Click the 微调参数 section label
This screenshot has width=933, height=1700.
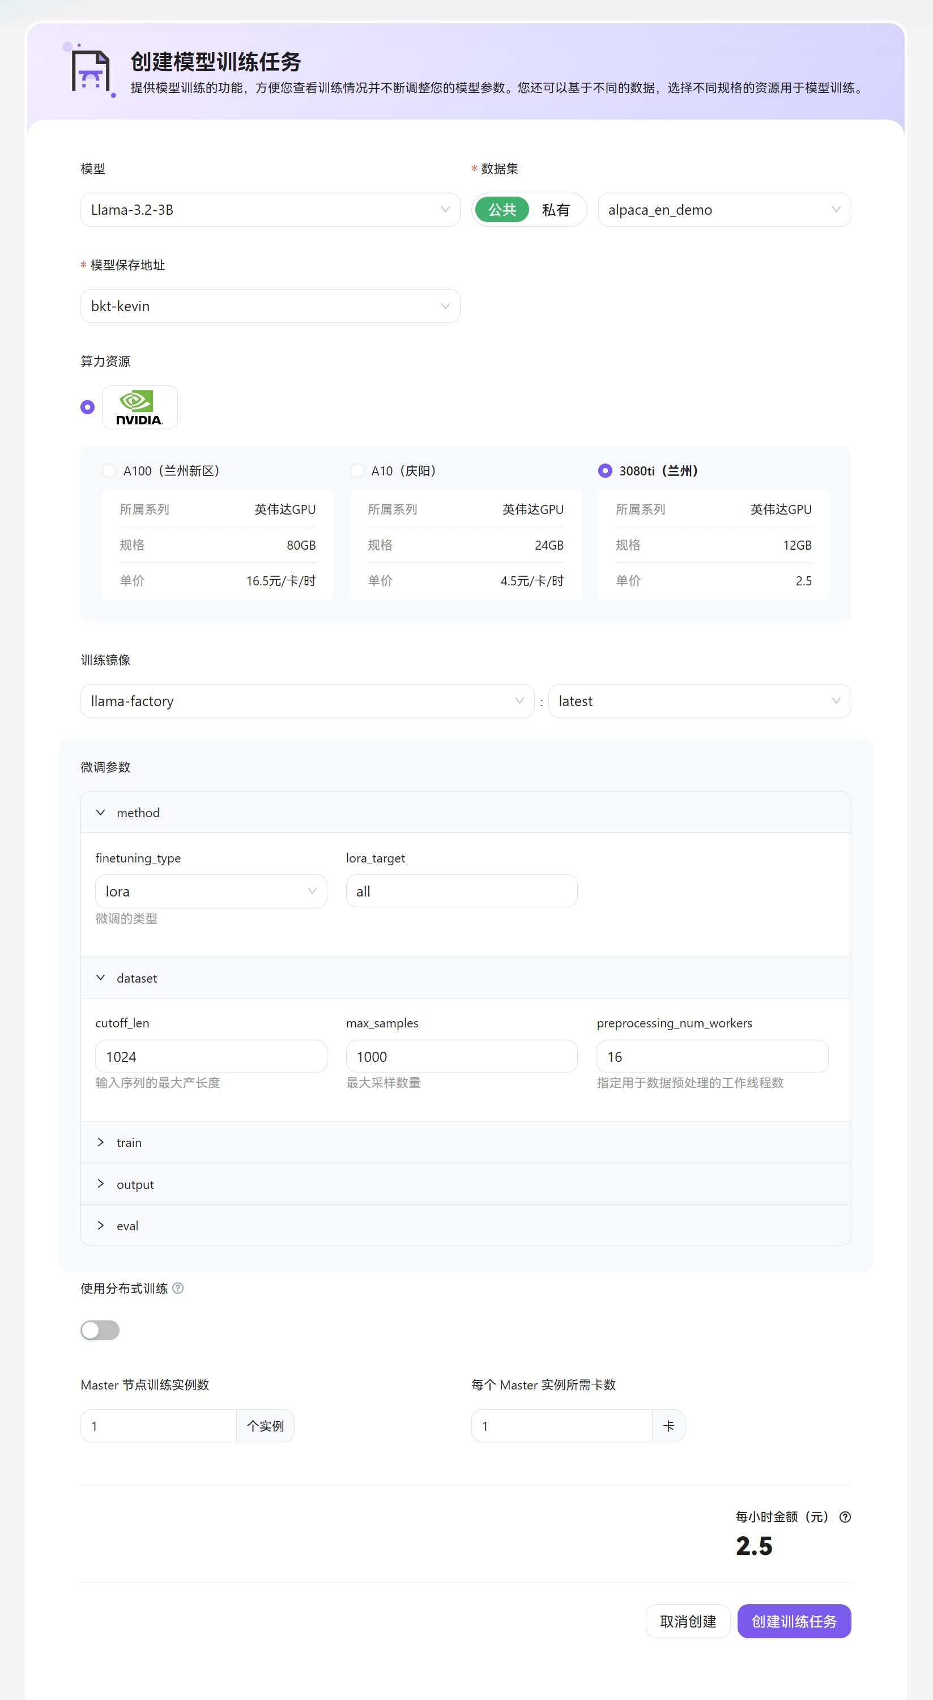[x=105, y=767]
